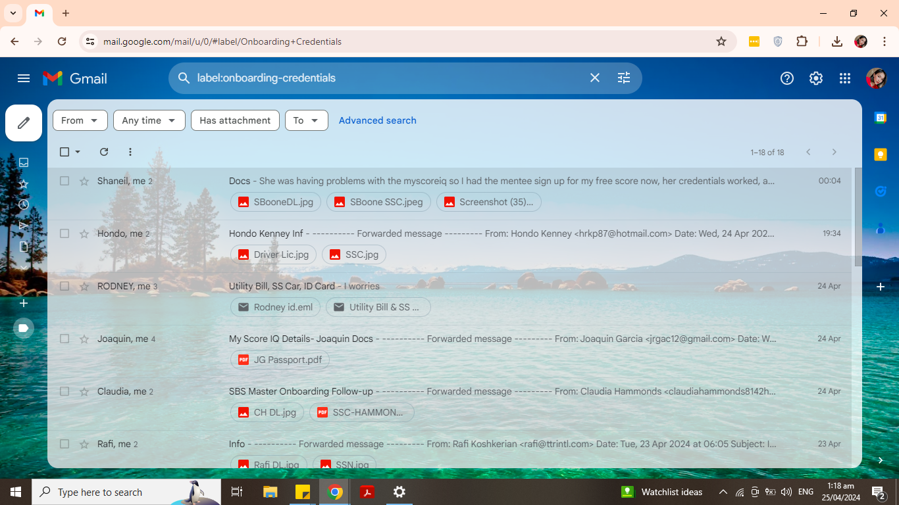Image resolution: width=899 pixels, height=505 pixels.
Task: Open Snoozed clock icon in sidebar
Action: point(24,204)
